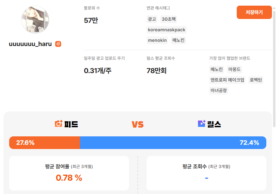
Task: Click the 로벡틴 brand tag
Action: coord(256,80)
